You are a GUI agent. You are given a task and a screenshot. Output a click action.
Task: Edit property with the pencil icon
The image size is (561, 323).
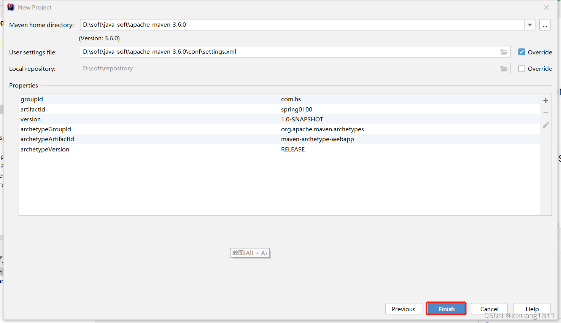546,125
